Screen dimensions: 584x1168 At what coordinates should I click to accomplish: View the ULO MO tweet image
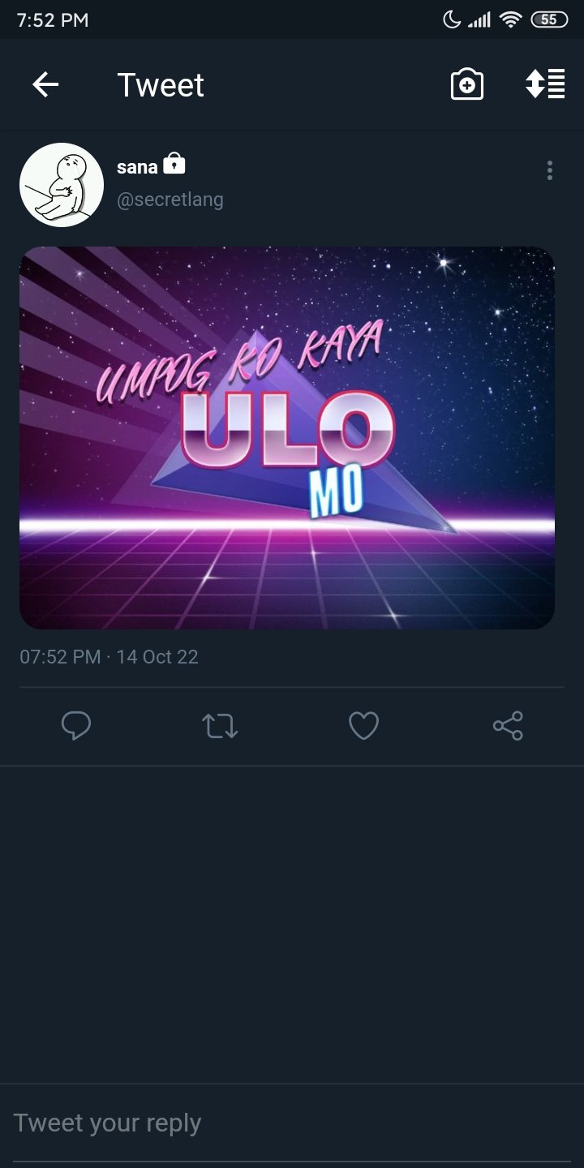287,438
